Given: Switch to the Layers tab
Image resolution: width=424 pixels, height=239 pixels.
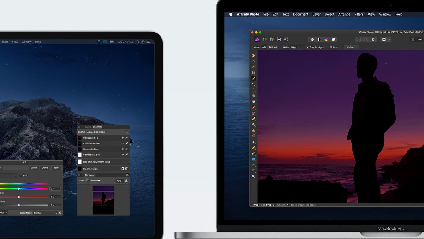Looking at the screenshot, I should coord(88,127).
